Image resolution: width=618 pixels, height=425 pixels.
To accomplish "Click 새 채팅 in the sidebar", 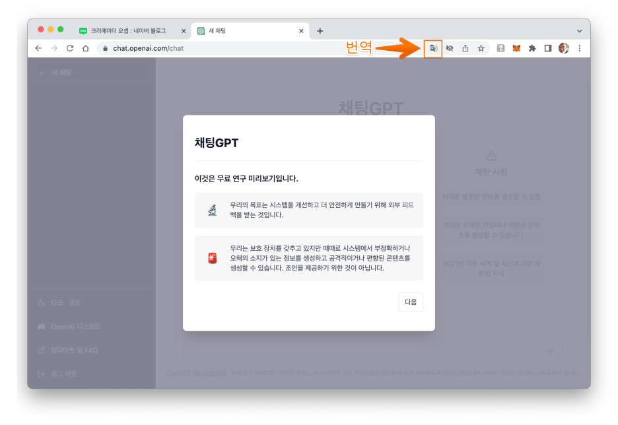I will (92, 73).
